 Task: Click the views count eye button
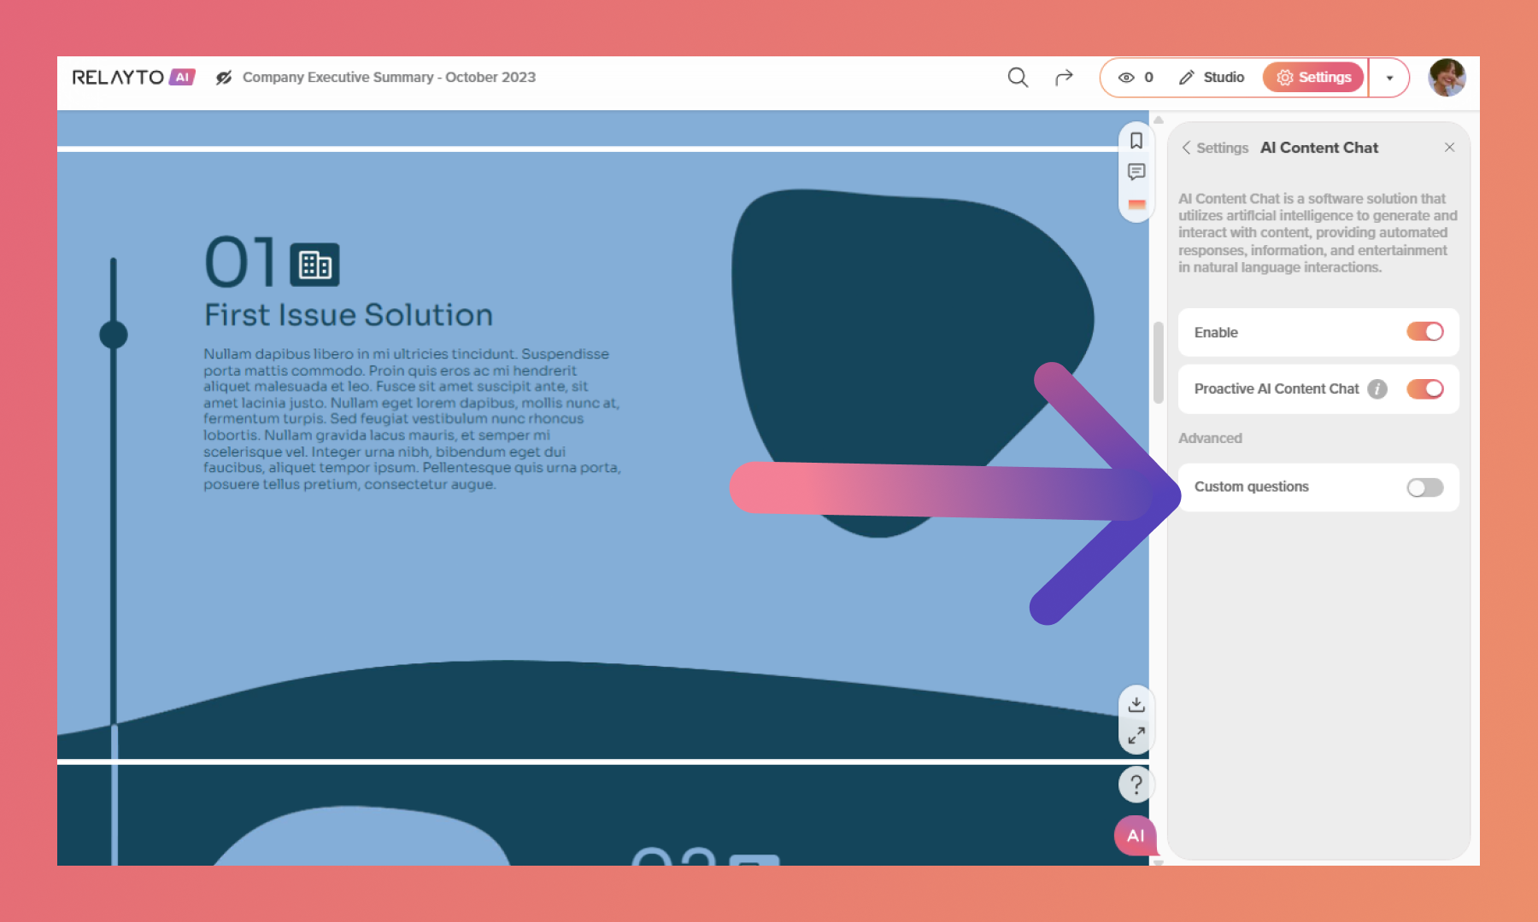(x=1136, y=78)
